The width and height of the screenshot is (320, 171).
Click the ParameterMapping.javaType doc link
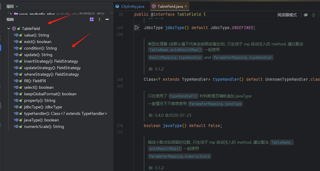point(215,104)
